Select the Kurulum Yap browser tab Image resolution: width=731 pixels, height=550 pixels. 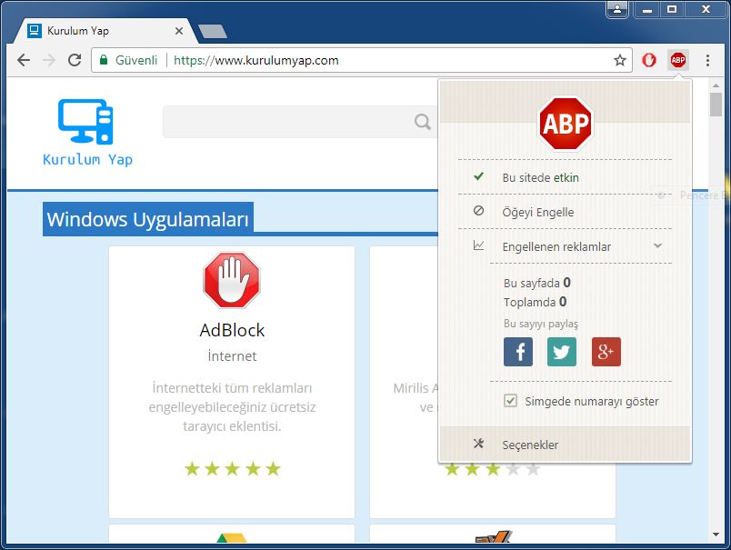click(x=105, y=31)
